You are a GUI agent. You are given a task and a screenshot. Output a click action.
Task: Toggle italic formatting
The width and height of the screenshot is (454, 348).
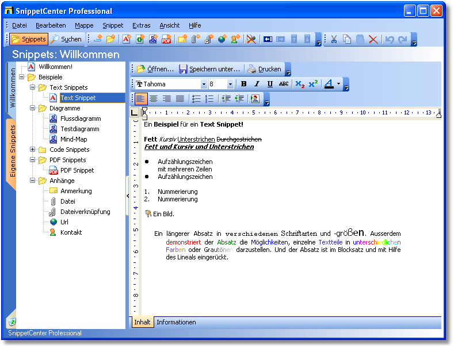(x=257, y=84)
